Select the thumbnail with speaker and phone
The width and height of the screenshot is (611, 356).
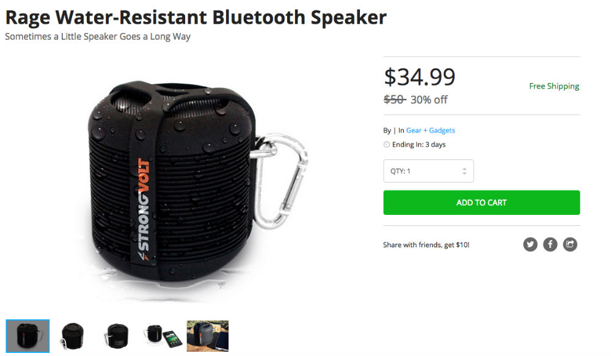[x=163, y=336]
